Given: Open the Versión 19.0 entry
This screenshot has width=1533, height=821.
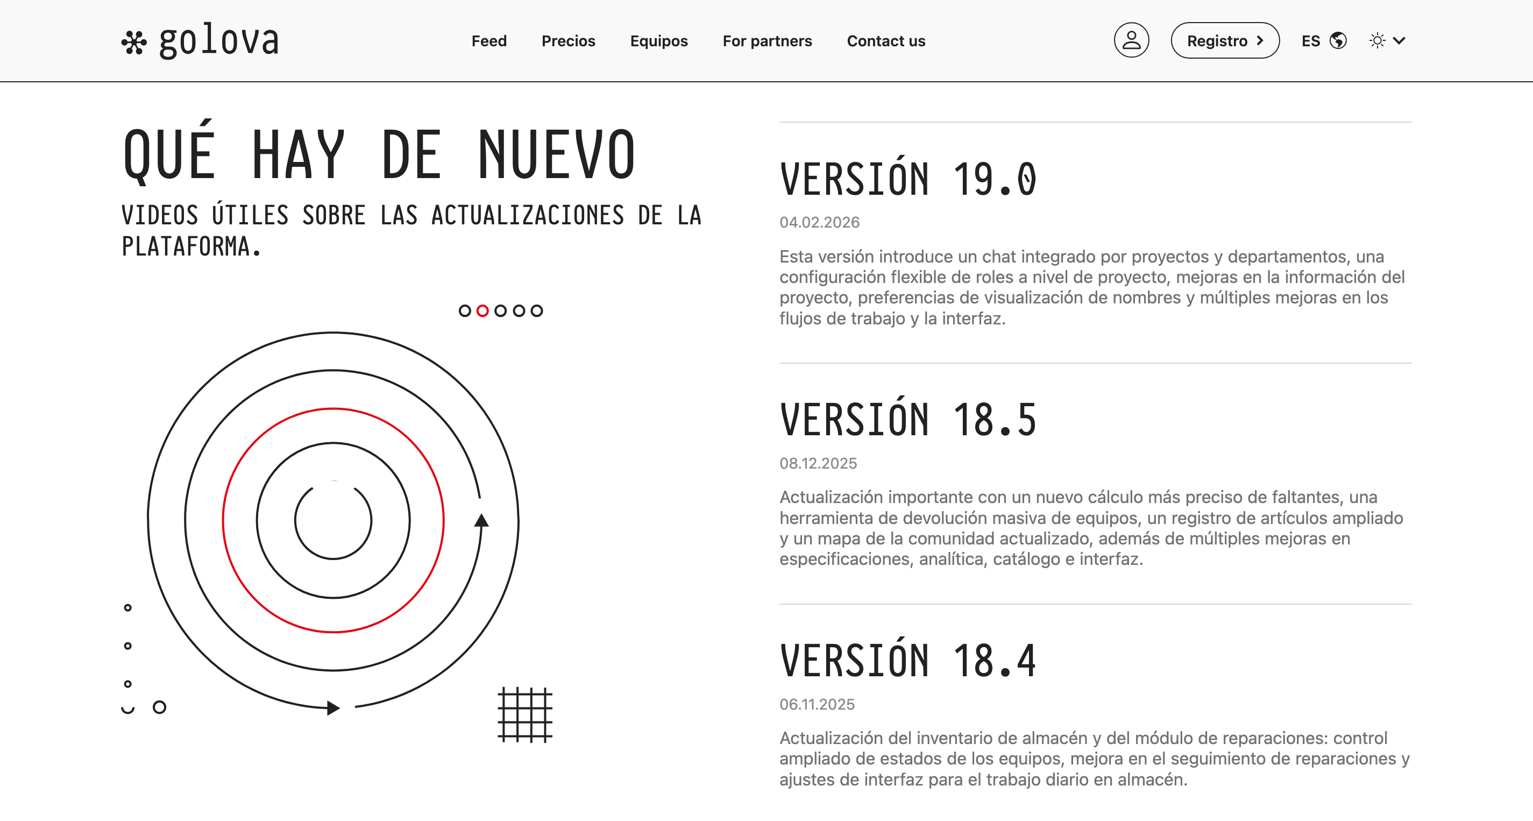Looking at the screenshot, I should click(908, 179).
